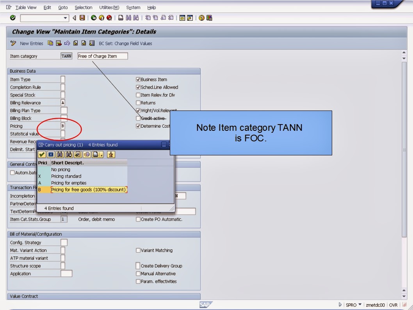The width and height of the screenshot is (413, 310).
Task: Enable the Item Relev.for Dlv checkbox
Action: (138, 95)
